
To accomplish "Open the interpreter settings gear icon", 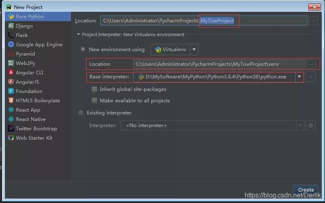I will tap(310, 125).
